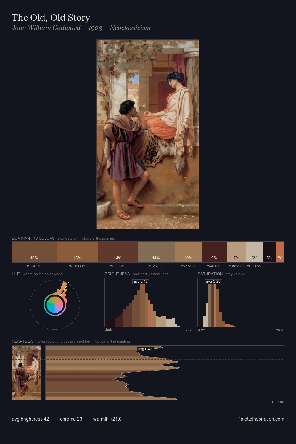
Task: Click the "light" axis label
Action: point(187,329)
